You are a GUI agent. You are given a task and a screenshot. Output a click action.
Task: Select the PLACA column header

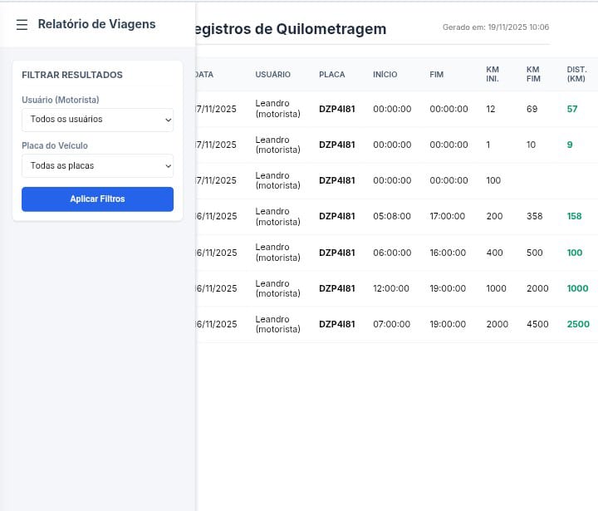click(331, 75)
